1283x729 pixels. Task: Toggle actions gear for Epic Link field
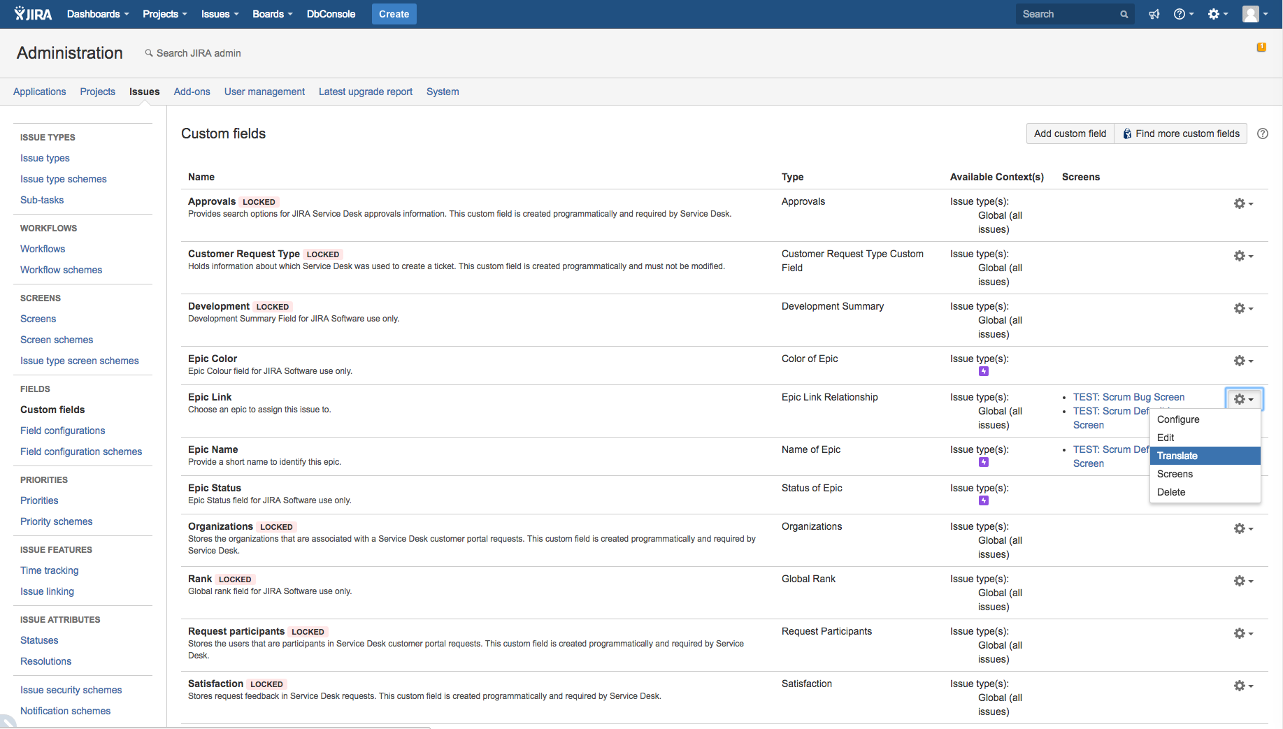click(x=1244, y=399)
